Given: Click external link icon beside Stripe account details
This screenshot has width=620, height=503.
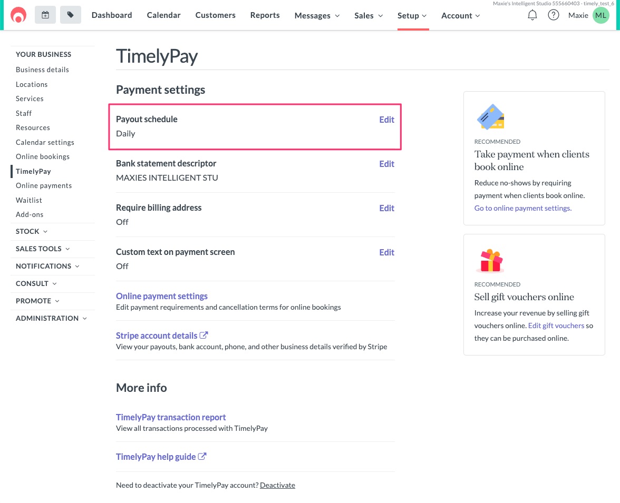Looking at the screenshot, I should [204, 335].
